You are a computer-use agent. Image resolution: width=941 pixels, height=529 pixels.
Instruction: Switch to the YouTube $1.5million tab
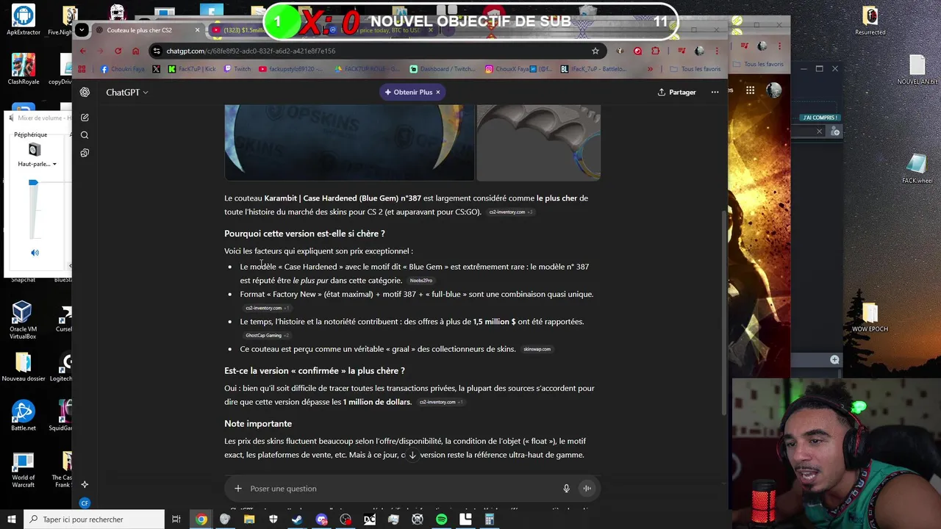coord(243,30)
